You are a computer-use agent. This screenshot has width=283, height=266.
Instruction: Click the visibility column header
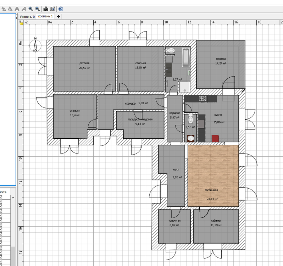click(5, 192)
